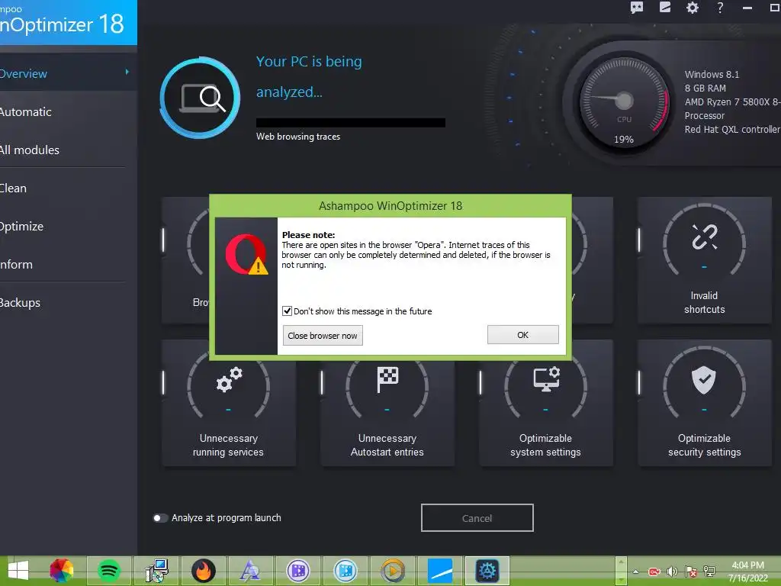Open the letter A font taskbar app

(250, 571)
